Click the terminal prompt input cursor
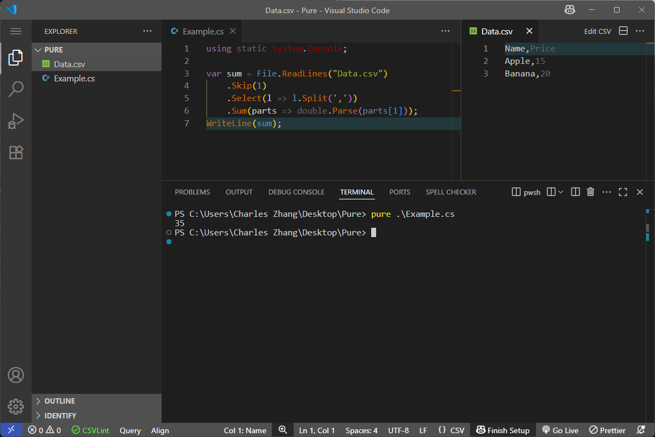Viewport: 655px width, 437px height. tap(373, 233)
